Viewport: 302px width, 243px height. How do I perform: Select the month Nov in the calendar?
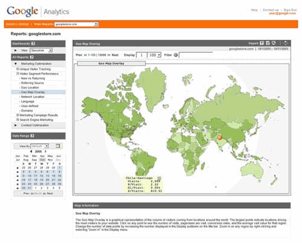click(x=50, y=160)
